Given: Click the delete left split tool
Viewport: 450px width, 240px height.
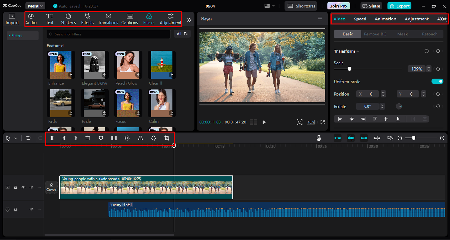Looking at the screenshot, I should pyautogui.click(x=64, y=138).
